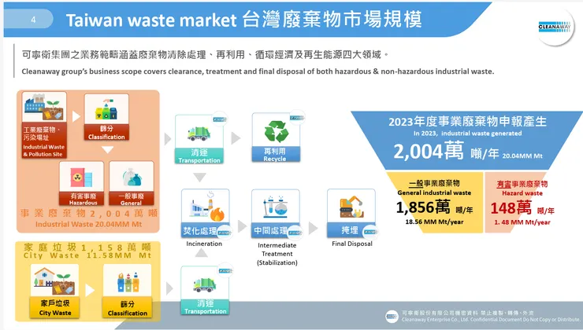Click the arrow between Transportation and Recycle
Image resolution: width=583 pixels, height=330 pixels.
click(236, 138)
